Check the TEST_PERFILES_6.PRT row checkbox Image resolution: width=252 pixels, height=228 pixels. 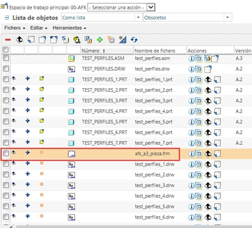tap(6, 132)
